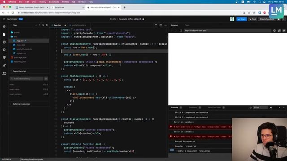This screenshot has width=287, height=161.
Task: Open prettyConsole.ts in the file tree
Action: point(24,49)
